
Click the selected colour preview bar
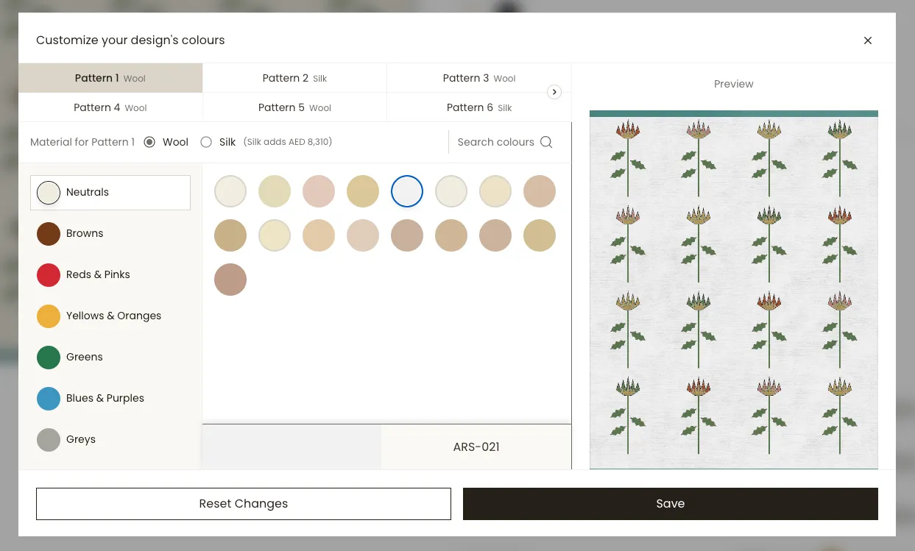(x=292, y=447)
